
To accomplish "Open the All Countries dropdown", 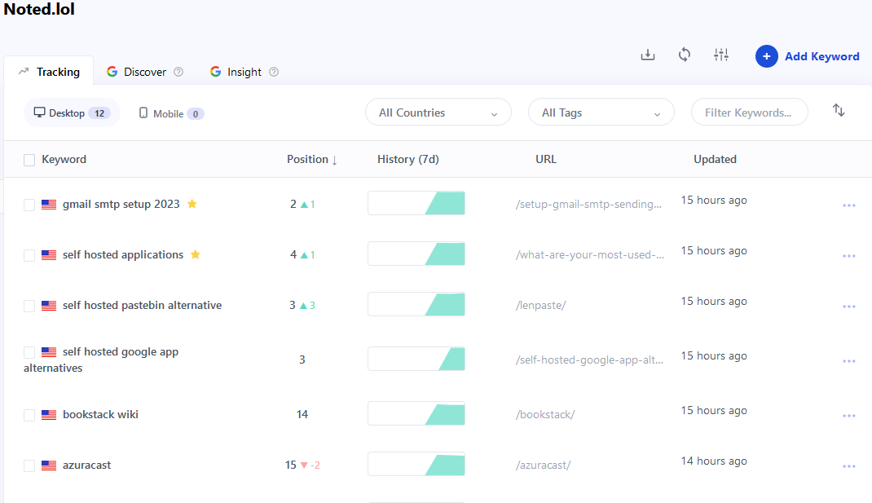I will [438, 112].
